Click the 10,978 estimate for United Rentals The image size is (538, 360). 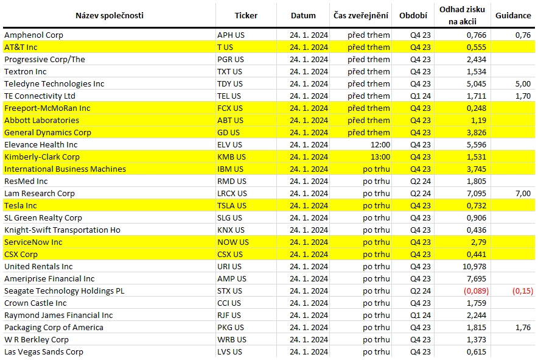point(474,267)
